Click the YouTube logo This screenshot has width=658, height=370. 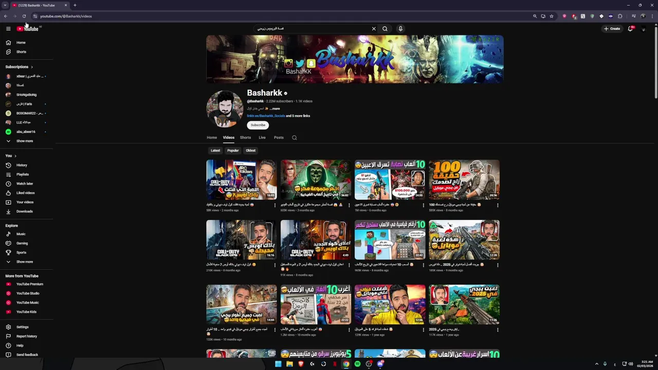click(x=28, y=29)
